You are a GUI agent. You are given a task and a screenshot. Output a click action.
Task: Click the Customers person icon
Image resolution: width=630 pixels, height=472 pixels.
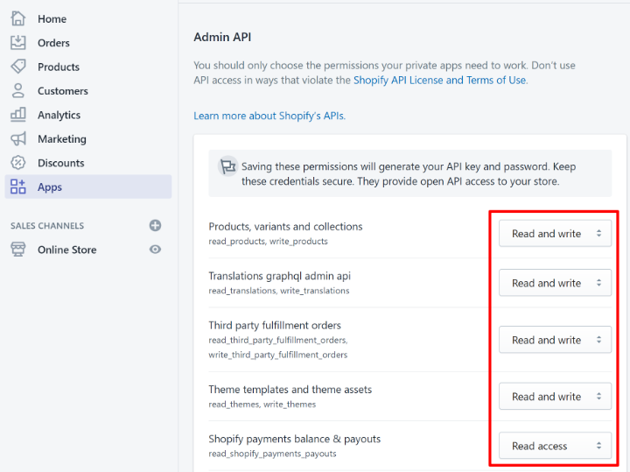tap(17, 90)
